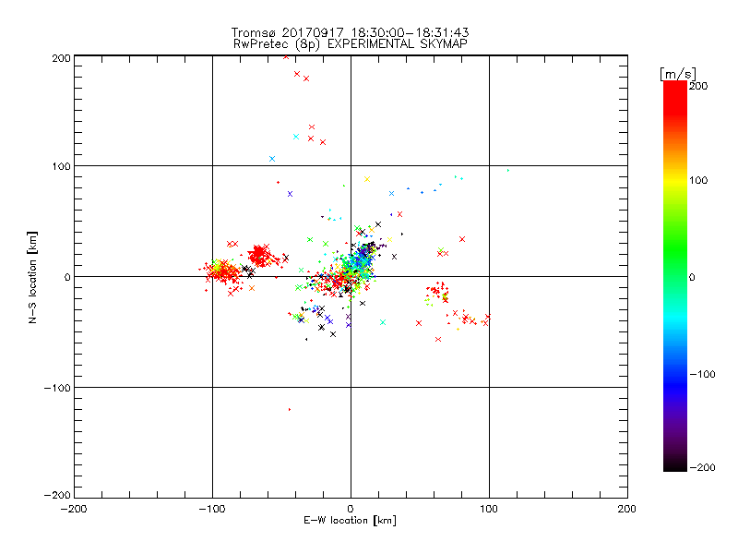Click the y-axis tick label '200'
The image size is (738, 554).
click(61, 58)
